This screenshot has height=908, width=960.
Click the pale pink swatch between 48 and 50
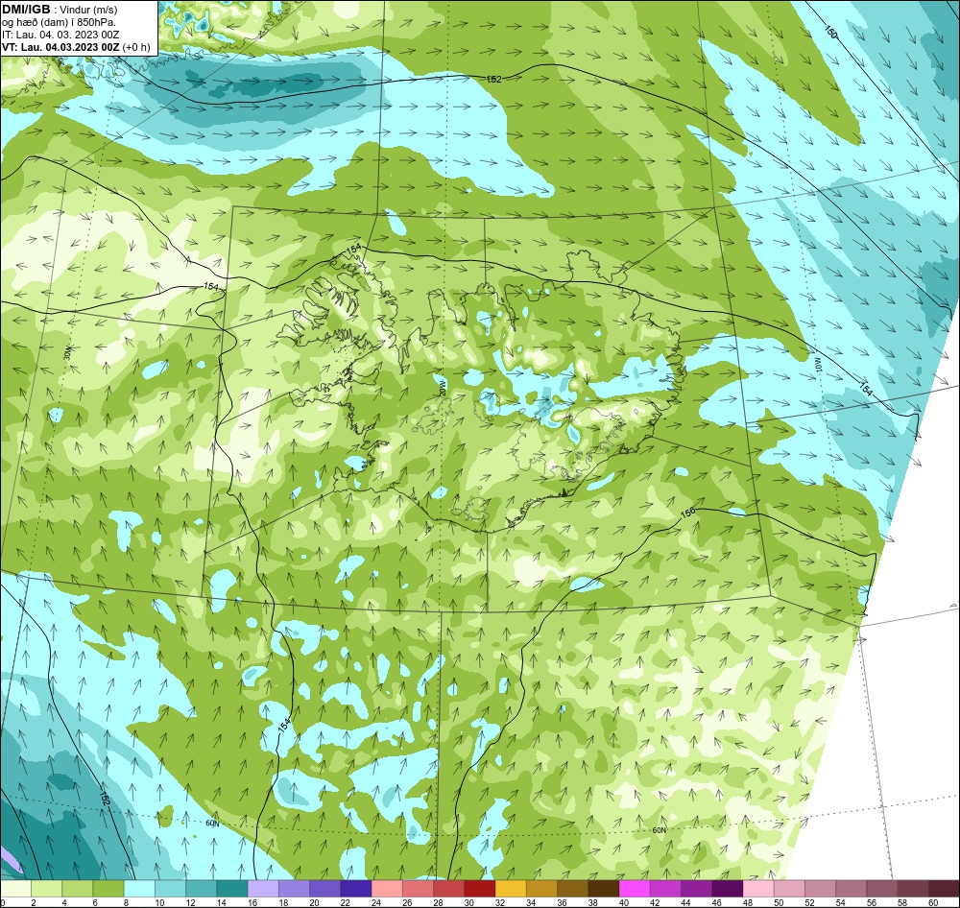(759, 888)
